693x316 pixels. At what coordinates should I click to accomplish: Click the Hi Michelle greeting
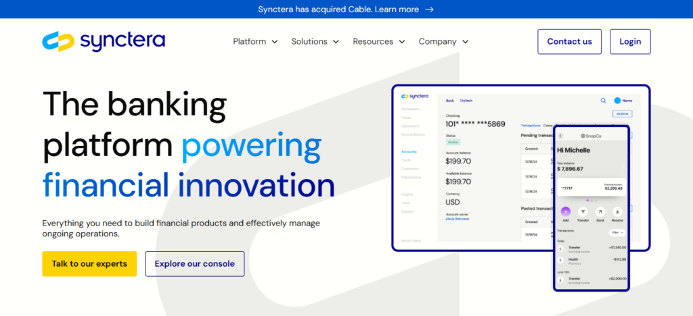click(x=573, y=151)
